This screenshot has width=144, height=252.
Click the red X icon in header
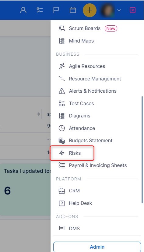click(x=133, y=10)
